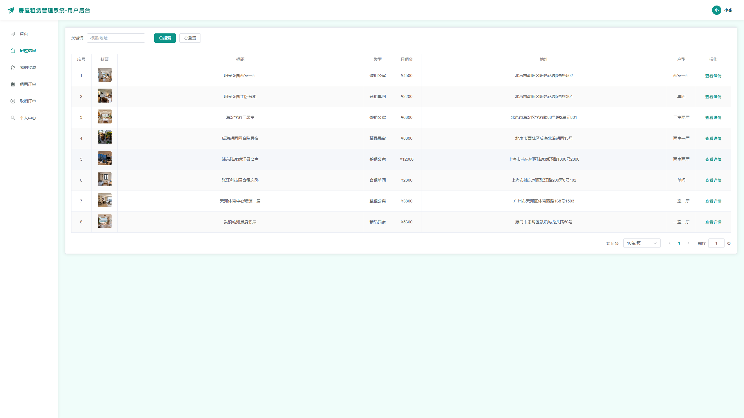Viewport: 744px width, 418px height.
Task: Click the 小张 user avatar
Action: [716, 10]
